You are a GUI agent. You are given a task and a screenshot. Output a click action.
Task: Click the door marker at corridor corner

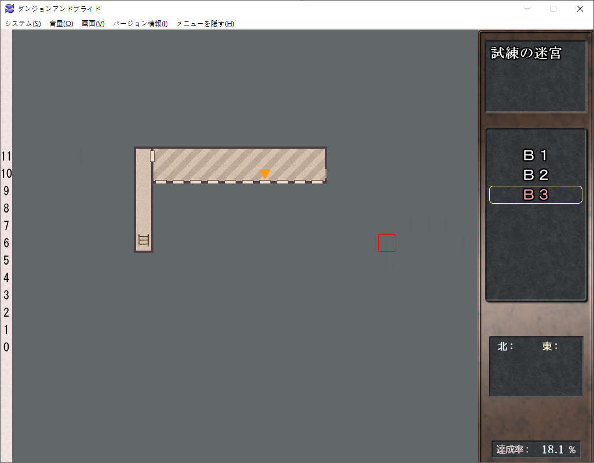(x=152, y=156)
